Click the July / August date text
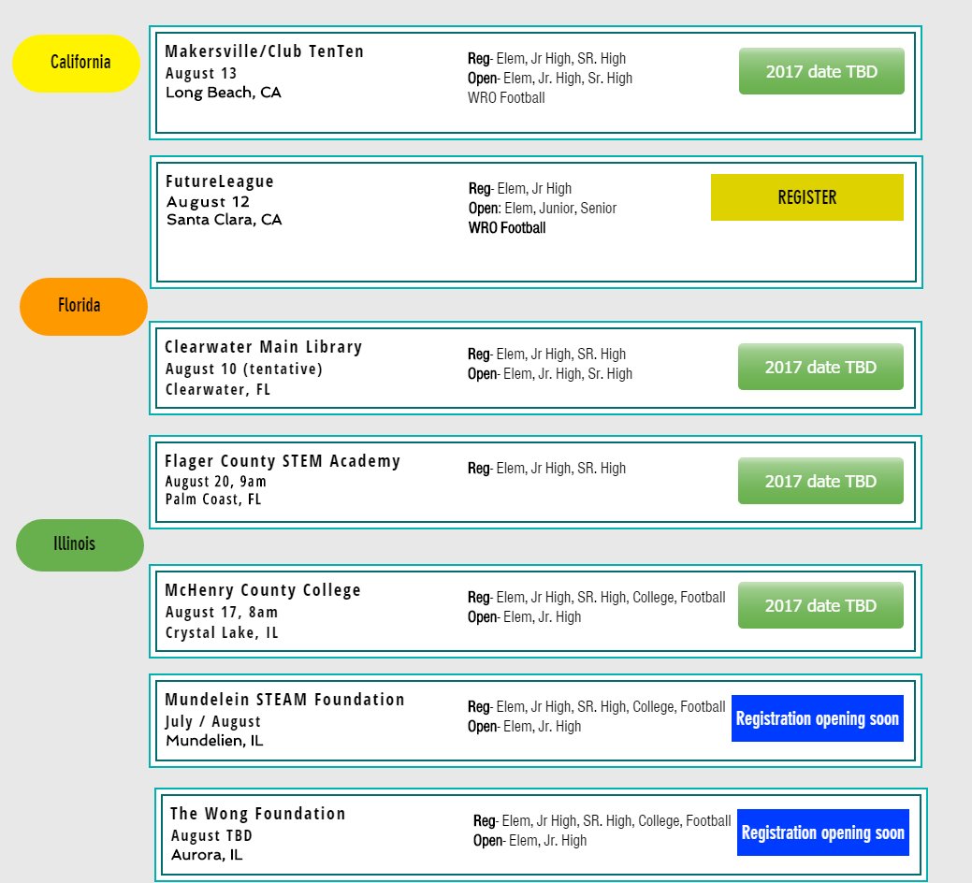The image size is (972, 883). [213, 722]
